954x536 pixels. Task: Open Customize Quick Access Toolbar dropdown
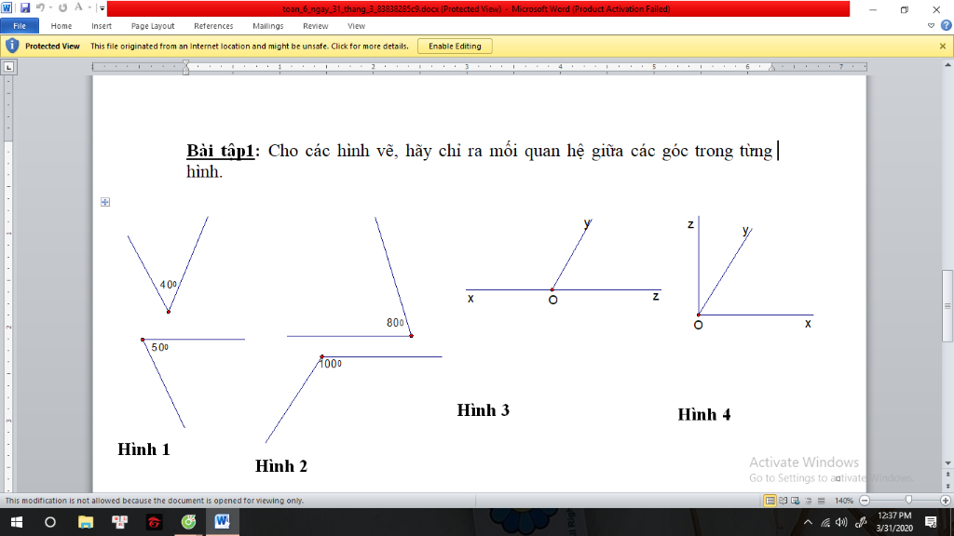pos(102,8)
